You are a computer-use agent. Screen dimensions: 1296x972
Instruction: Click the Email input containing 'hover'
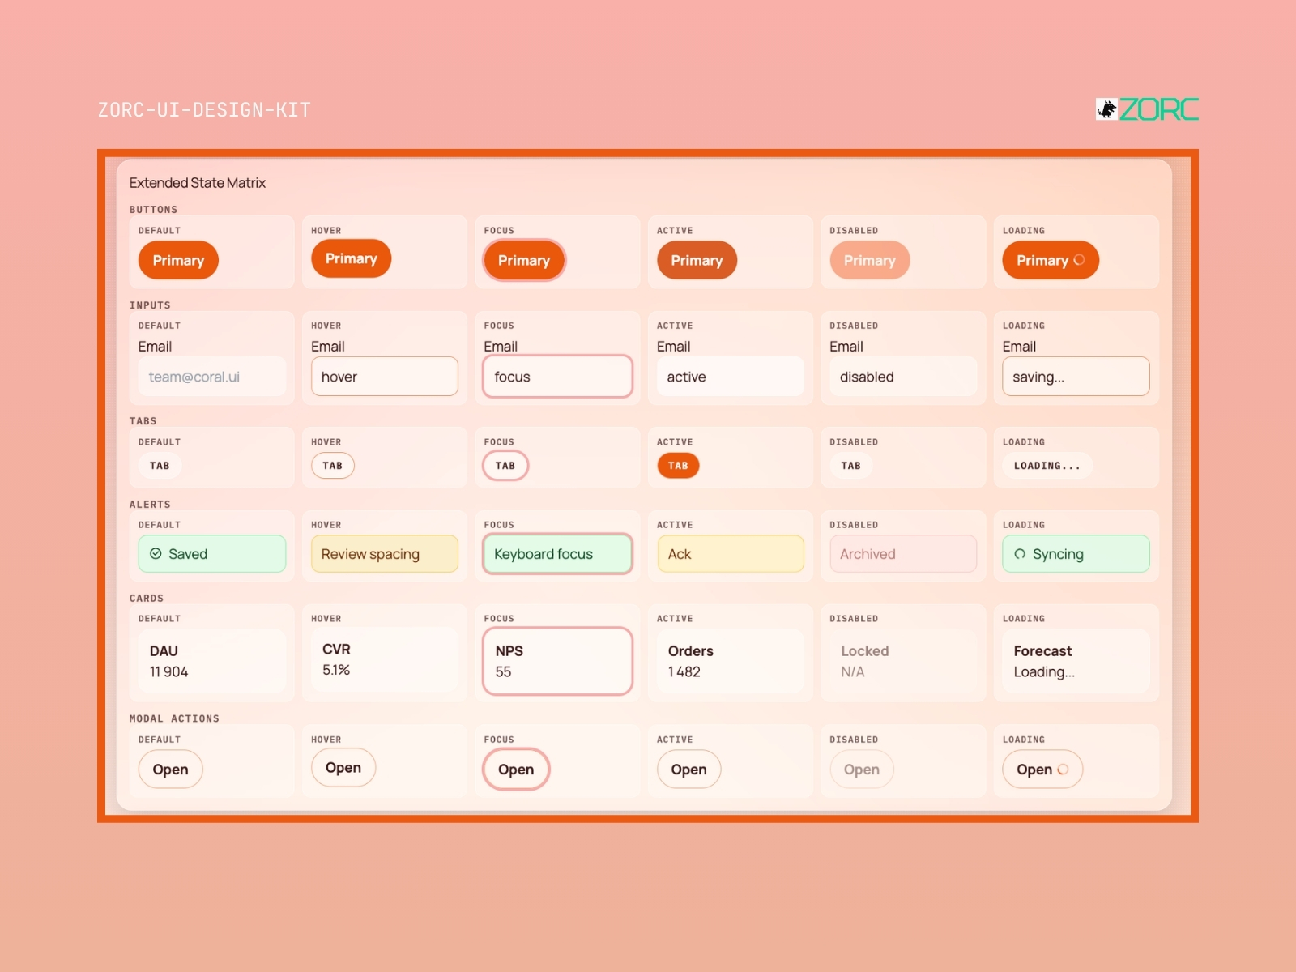[x=385, y=377]
